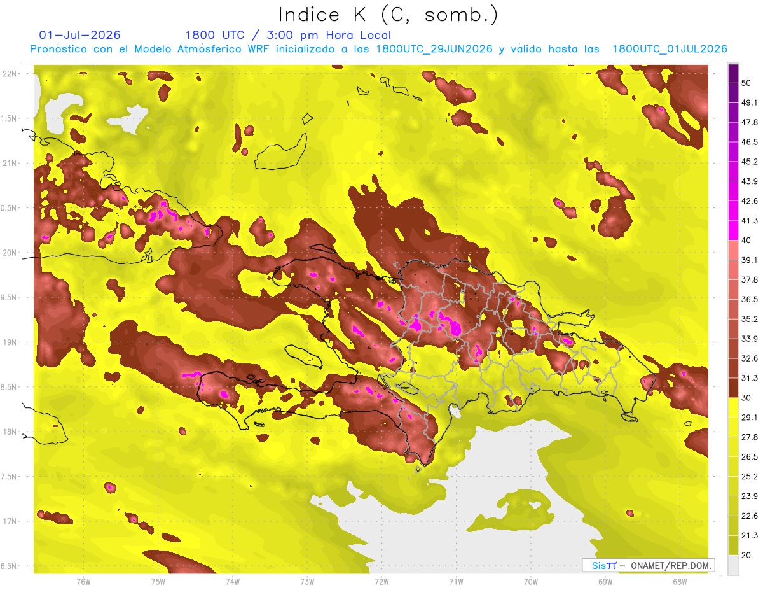Click the "72W" longitude axis label
Image resolution: width=763 pixels, height=590 pixels.
381,581
